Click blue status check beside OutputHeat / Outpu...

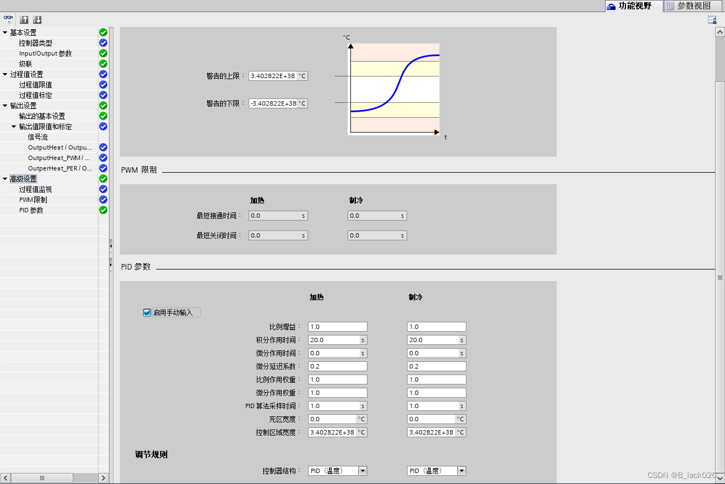pyautogui.click(x=103, y=147)
